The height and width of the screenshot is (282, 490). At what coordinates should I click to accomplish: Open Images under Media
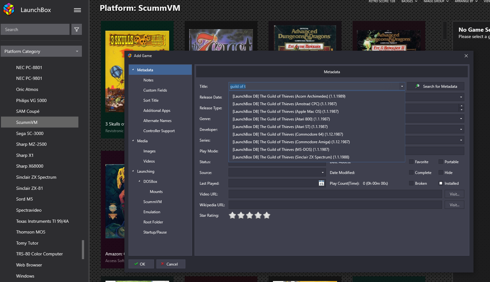149,151
